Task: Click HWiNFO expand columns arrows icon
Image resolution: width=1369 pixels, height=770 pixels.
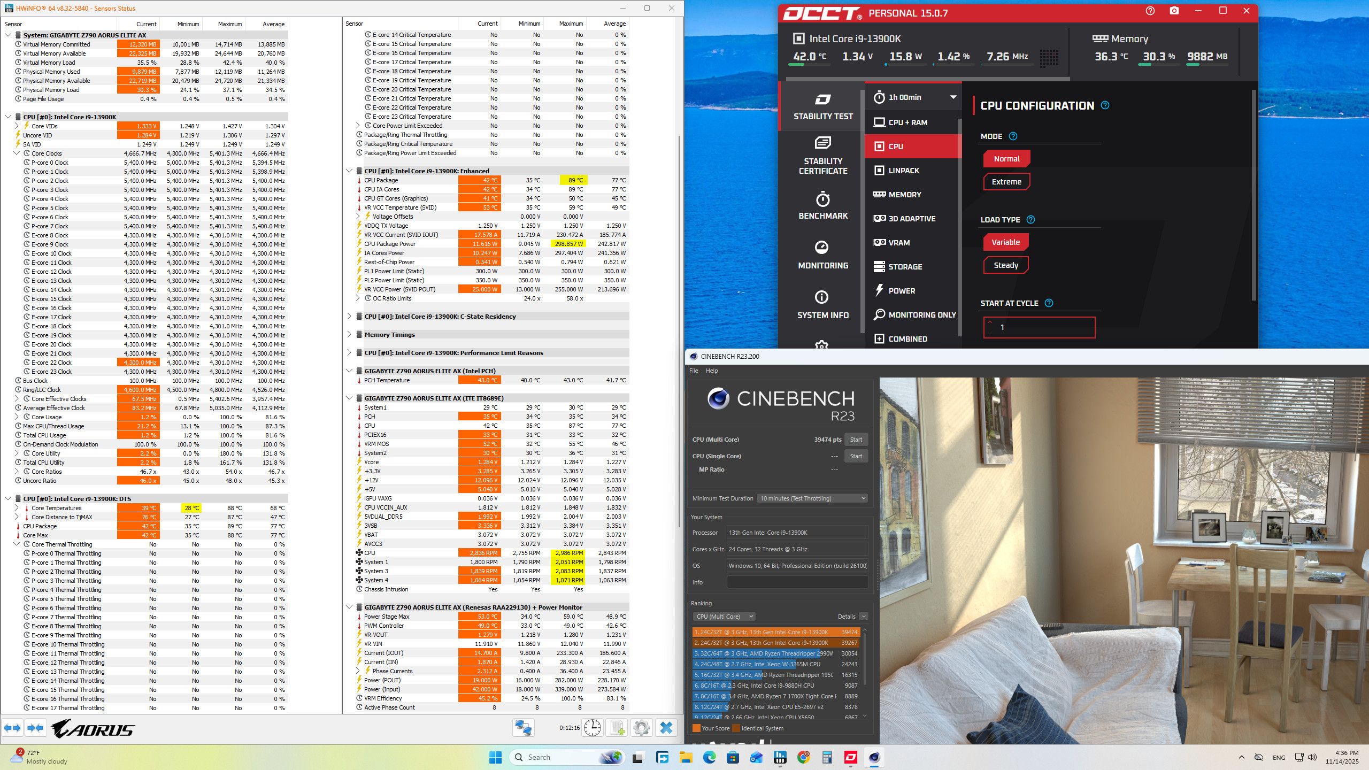Action: 13,728
